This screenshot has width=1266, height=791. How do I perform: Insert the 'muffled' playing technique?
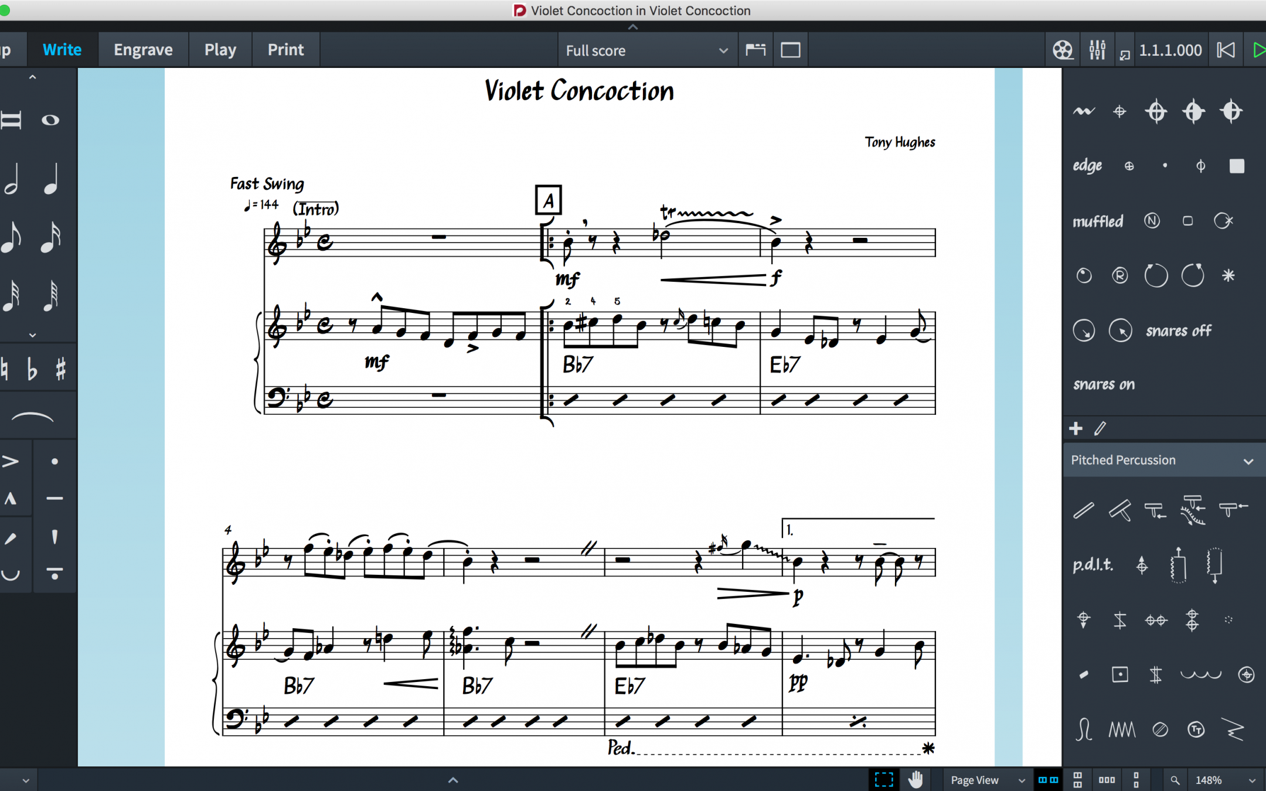click(1098, 221)
